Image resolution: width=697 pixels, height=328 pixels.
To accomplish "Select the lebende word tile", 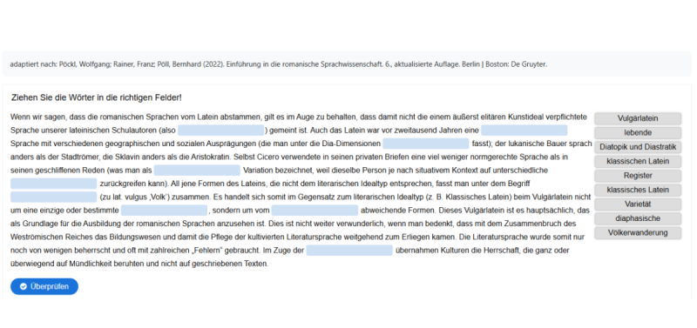I will tap(638, 133).
